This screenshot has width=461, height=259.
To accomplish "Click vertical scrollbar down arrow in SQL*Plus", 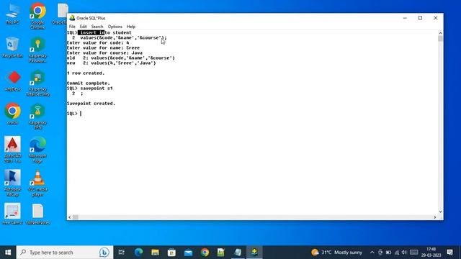I will pos(440,212).
